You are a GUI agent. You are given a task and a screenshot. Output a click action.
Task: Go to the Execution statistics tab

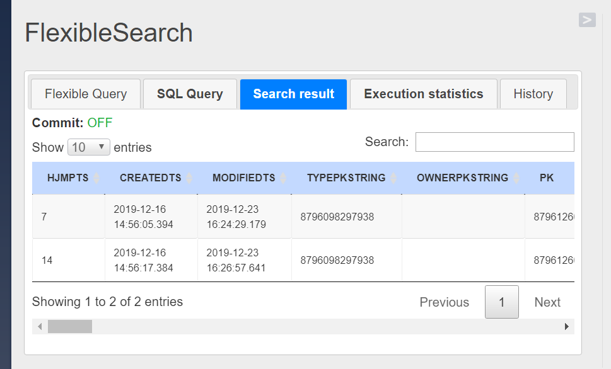pos(424,94)
